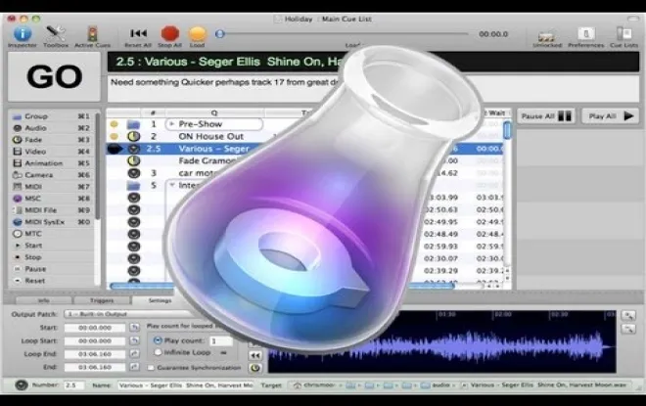Screen dimensions: 646x406
Task: Add a Video cue from toolbox
Action: (51, 152)
